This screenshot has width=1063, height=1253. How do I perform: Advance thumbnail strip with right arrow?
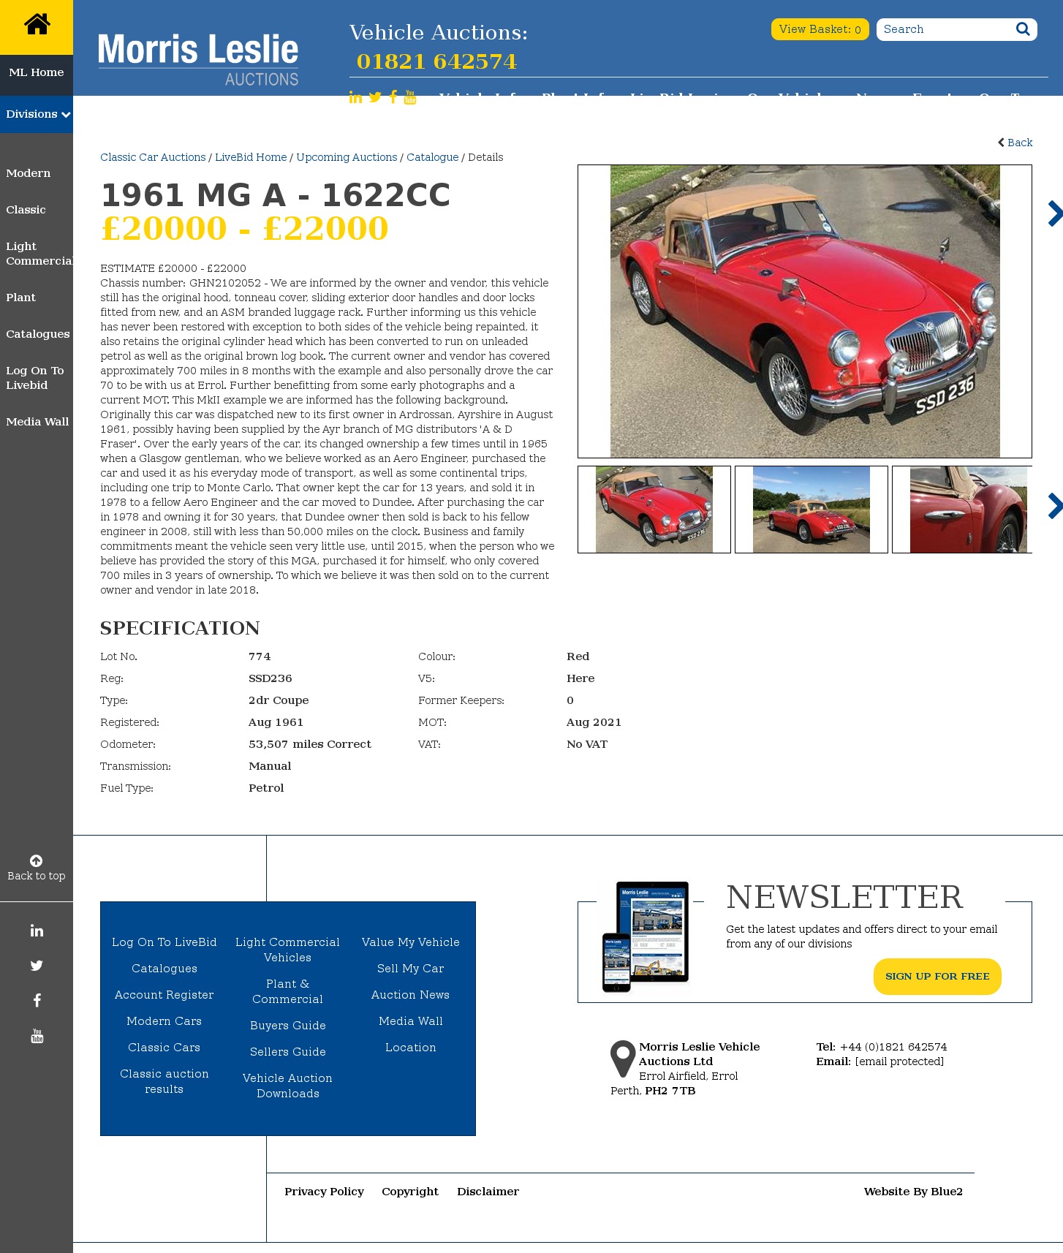(x=1054, y=506)
